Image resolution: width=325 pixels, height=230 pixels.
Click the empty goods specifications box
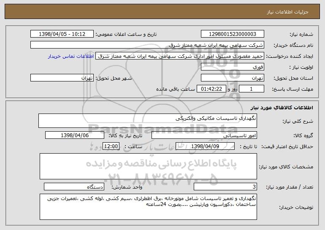click(148, 166)
